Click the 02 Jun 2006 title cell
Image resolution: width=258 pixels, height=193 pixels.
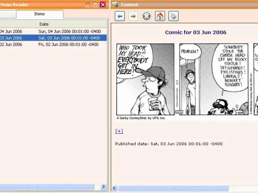[11, 44]
